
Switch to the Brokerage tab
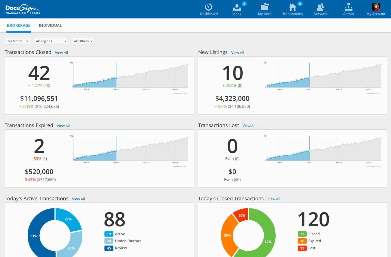pos(19,25)
